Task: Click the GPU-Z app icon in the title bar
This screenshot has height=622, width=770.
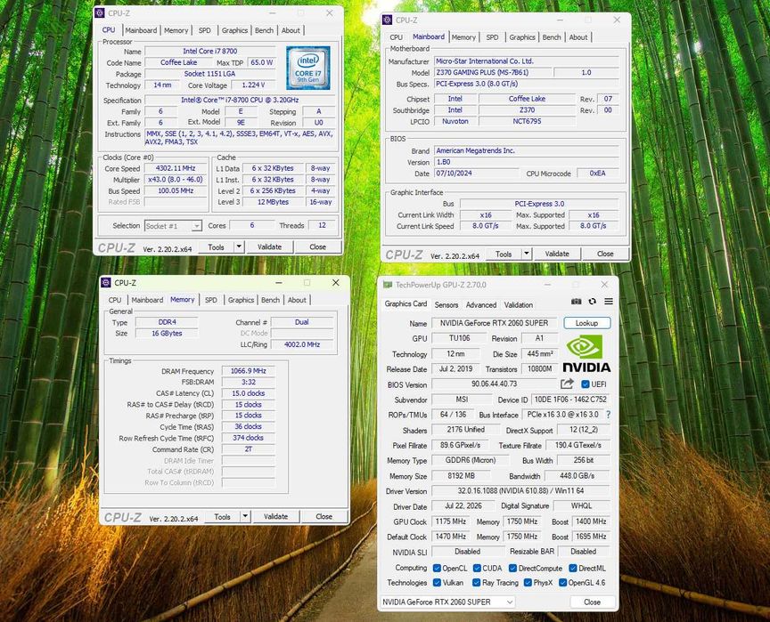Action: pos(388,285)
